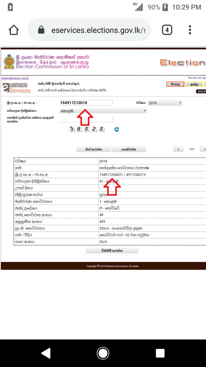Tap the Android back navigation button

pyautogui.click(x=46, y=353)
